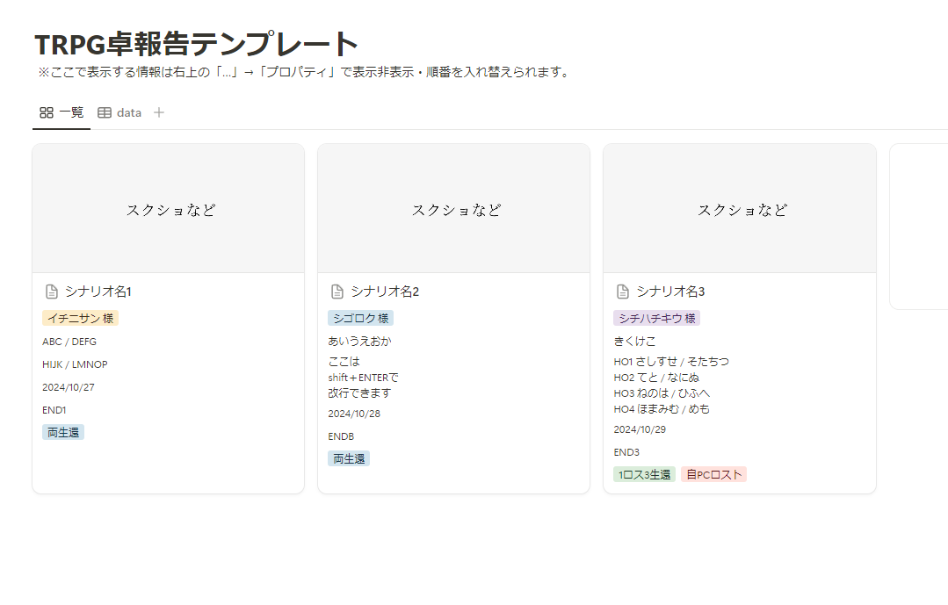Switch to the data table view tab
The width and height of the screenshot is (948, 605).
pyautogui.click(x=119, y=112)
